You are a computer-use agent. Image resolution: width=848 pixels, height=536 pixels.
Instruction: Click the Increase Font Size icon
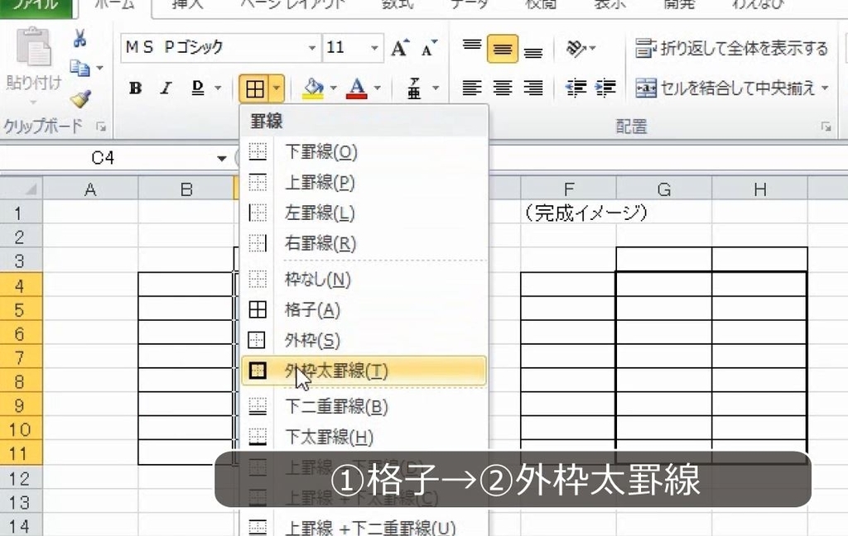[x=401, y=48]
